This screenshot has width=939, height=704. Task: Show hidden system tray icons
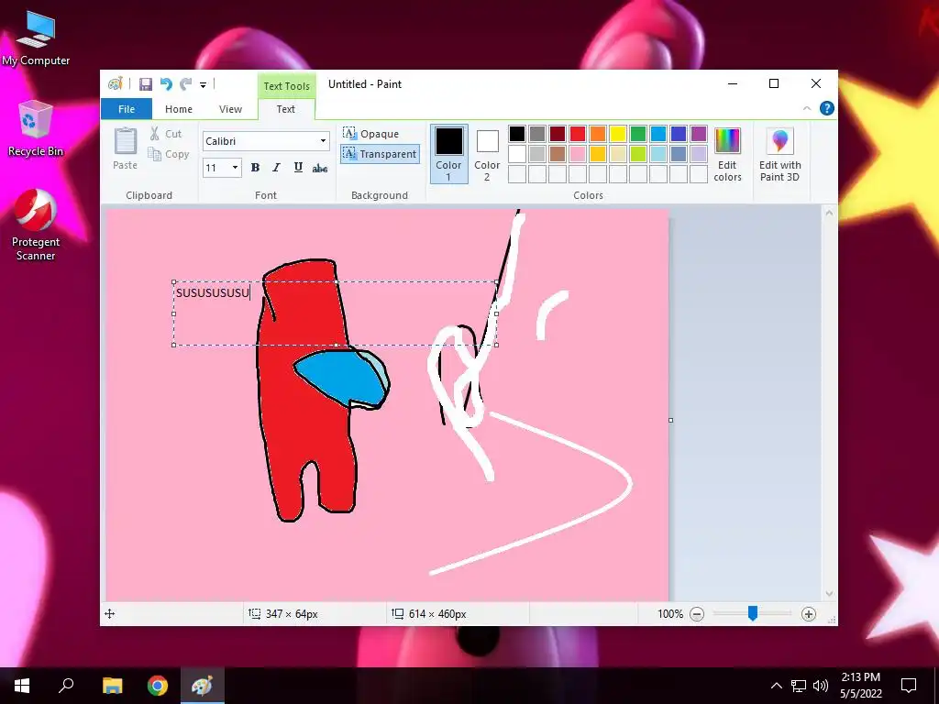pos(776,686)
